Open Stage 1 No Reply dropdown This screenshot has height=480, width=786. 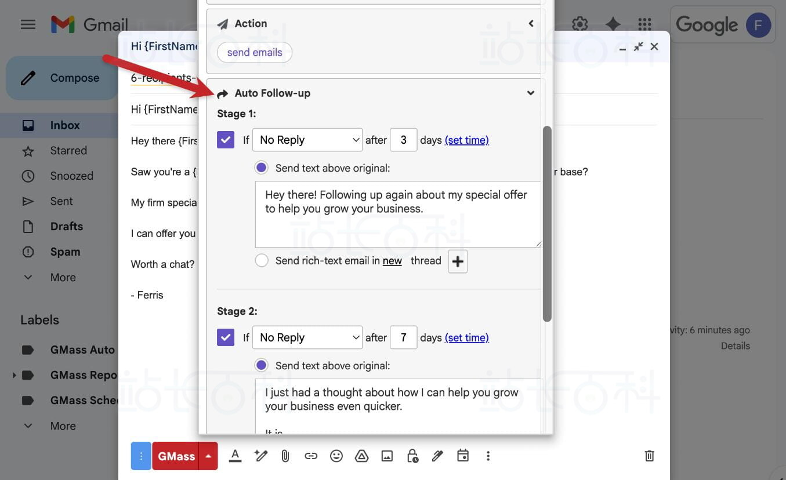[x=307, y=140]
